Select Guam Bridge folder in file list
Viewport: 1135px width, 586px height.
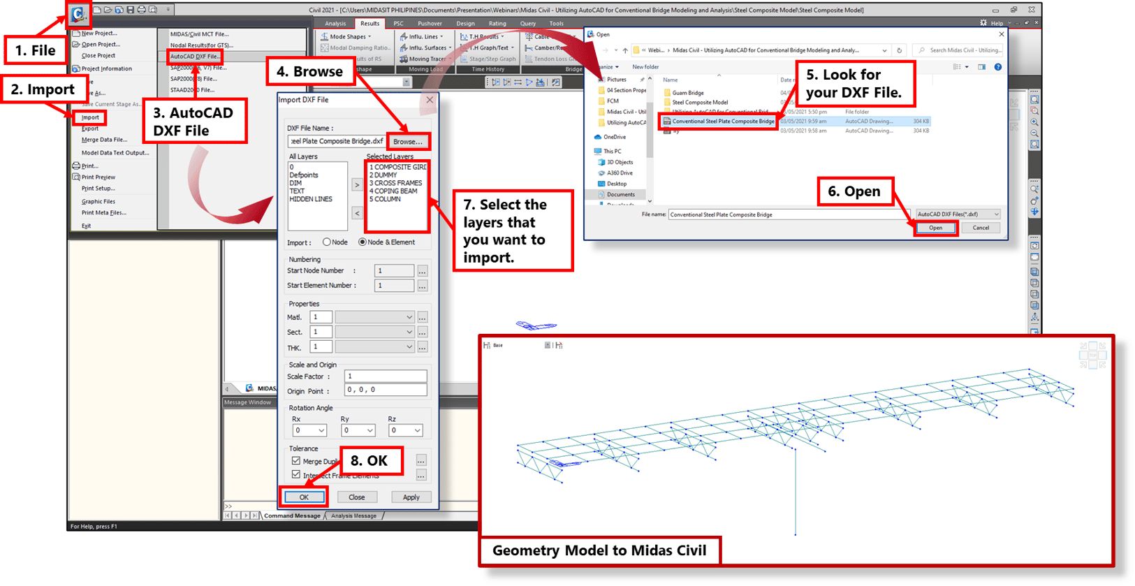pos(688,93)
